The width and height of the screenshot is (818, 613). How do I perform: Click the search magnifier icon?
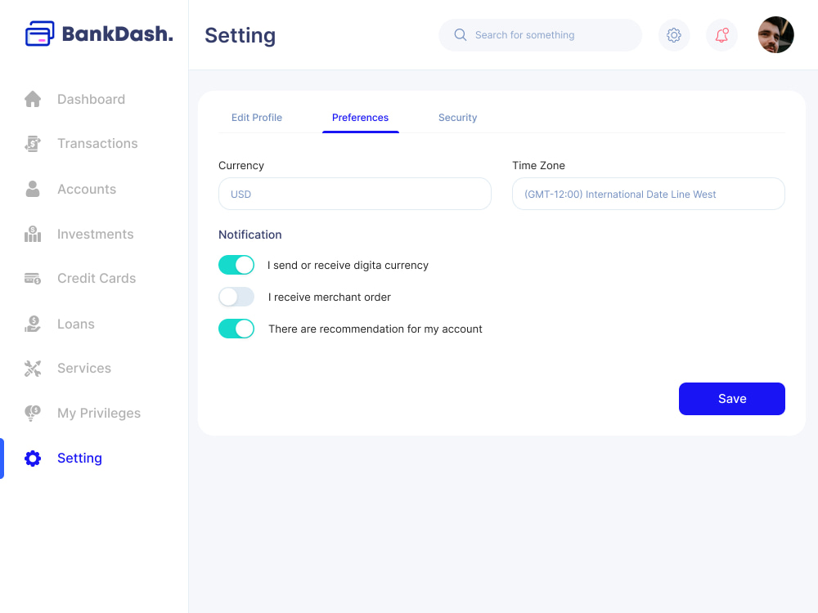tap(460, 35)
